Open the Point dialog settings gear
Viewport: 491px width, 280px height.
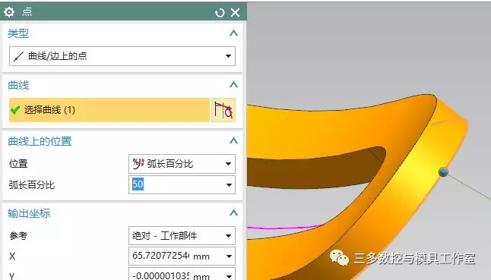pyautogui.click(x=9, y=12)
